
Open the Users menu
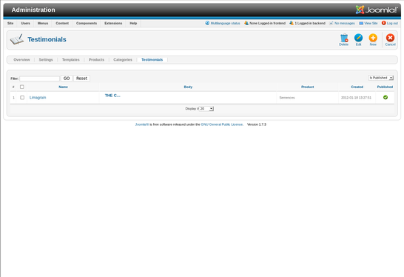point(25,23)
